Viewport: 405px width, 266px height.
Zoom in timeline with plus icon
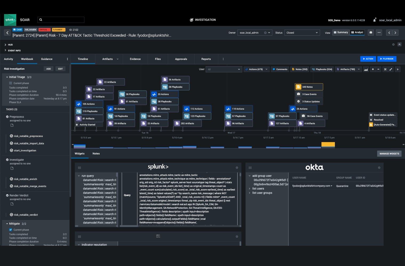pyautogui.click(x=373, y=69)
